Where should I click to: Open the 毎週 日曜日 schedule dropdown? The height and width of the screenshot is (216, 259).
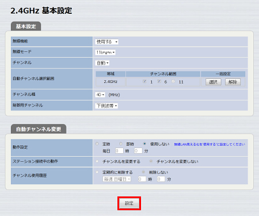pyautogui.click(x=117, y=179)
